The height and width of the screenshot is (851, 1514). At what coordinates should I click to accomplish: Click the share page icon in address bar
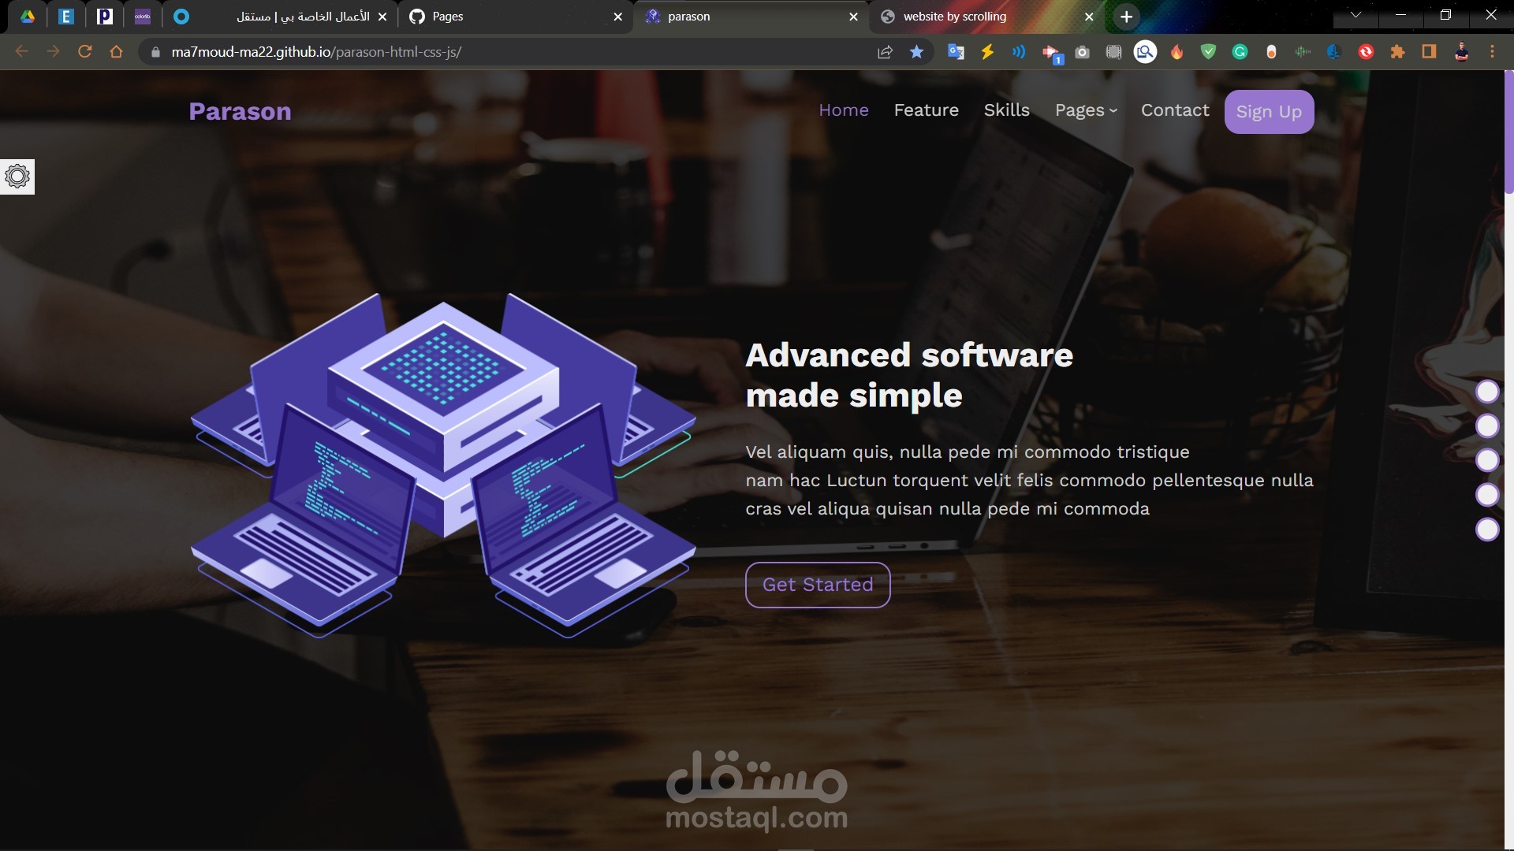pyautogui.click(x=885, y=52)
